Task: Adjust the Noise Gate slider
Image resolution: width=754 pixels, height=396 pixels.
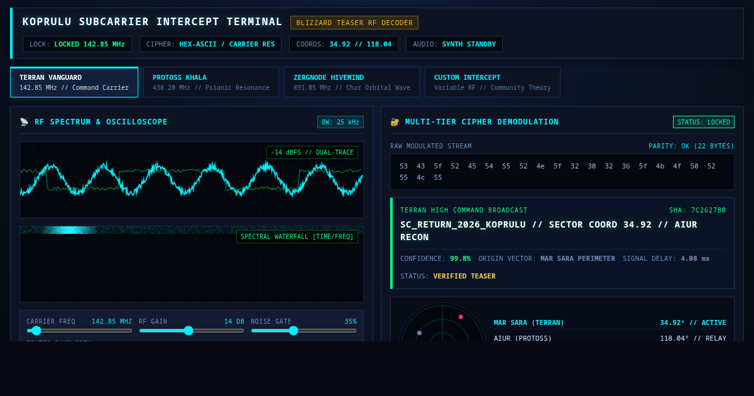Action: click(303, 331)
